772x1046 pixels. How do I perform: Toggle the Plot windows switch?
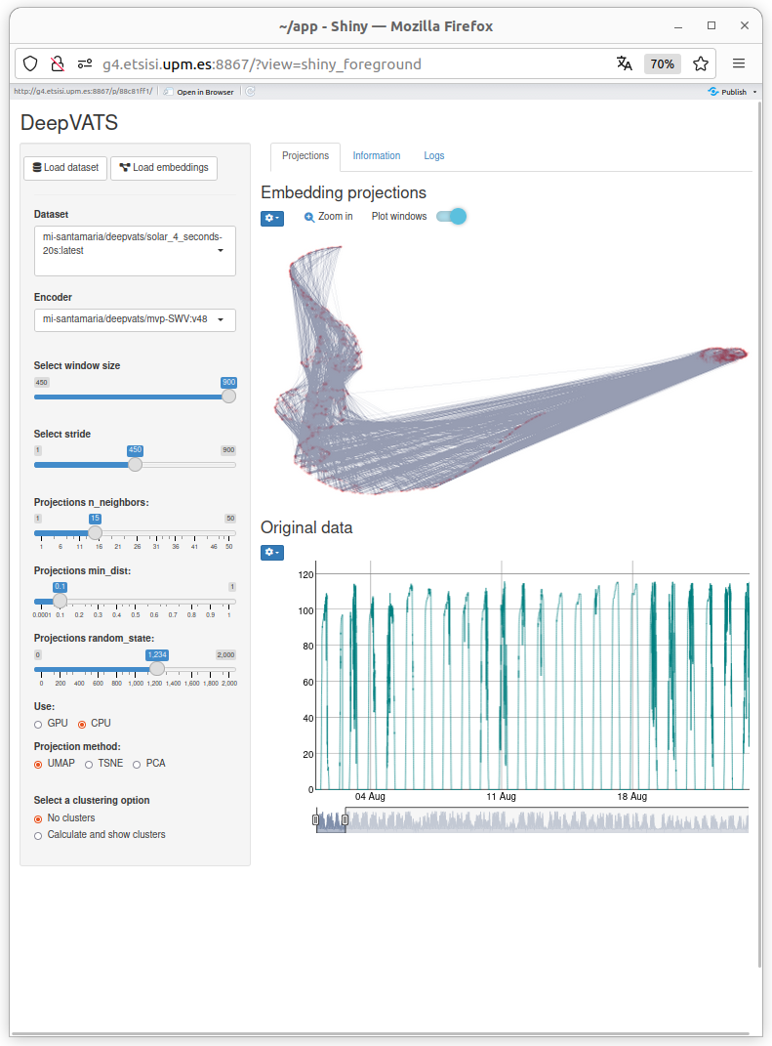click(451, 216)
